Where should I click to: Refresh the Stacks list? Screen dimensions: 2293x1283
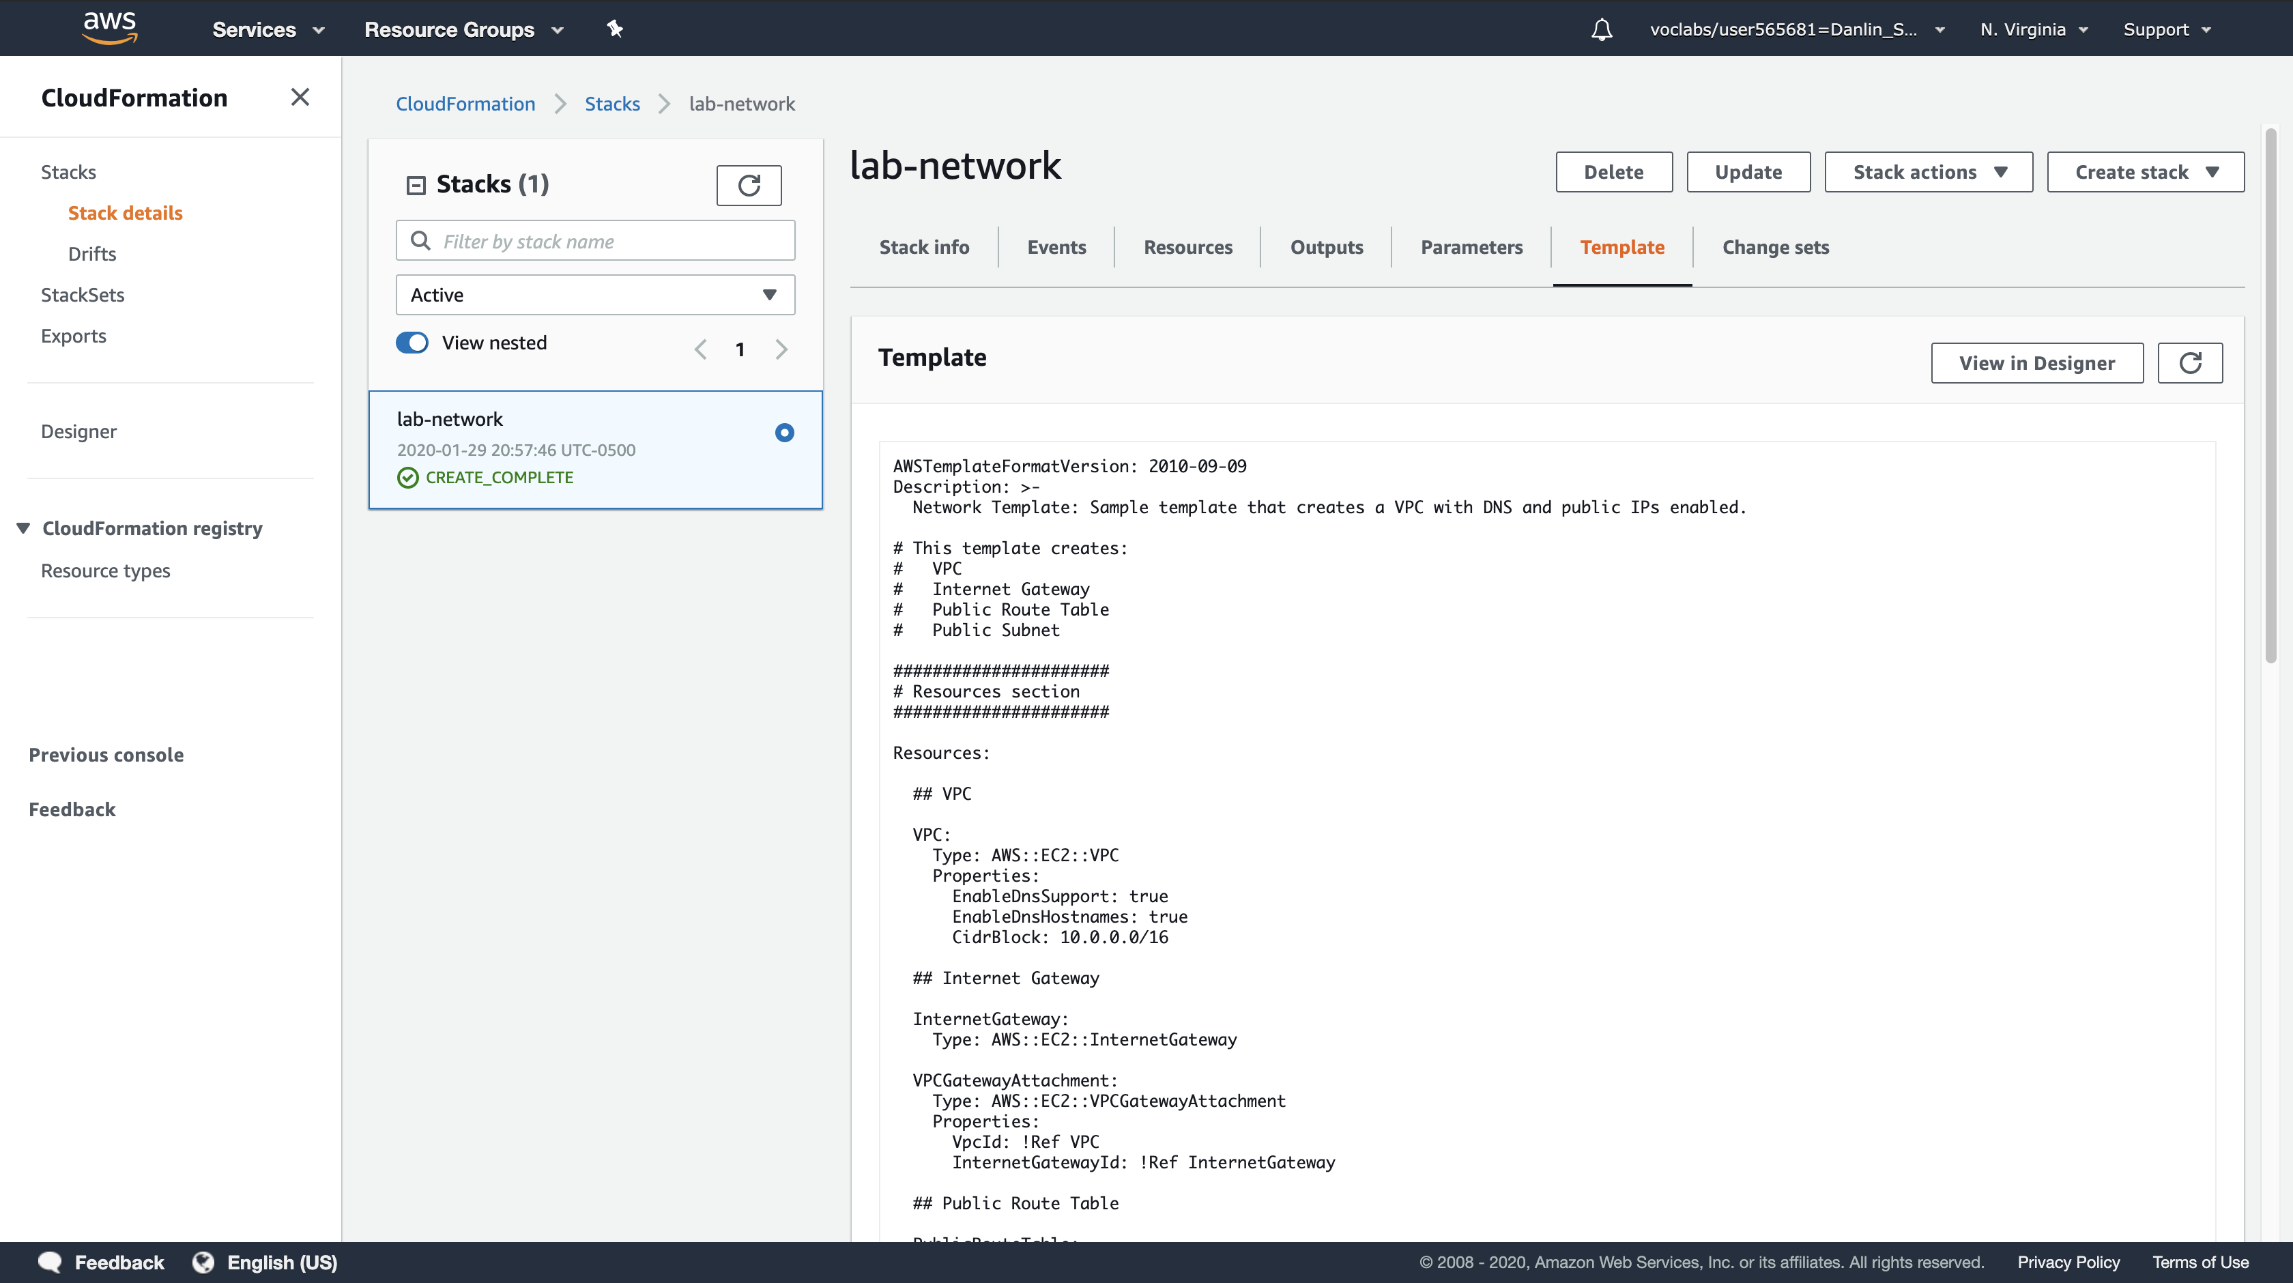pos(749,185)
